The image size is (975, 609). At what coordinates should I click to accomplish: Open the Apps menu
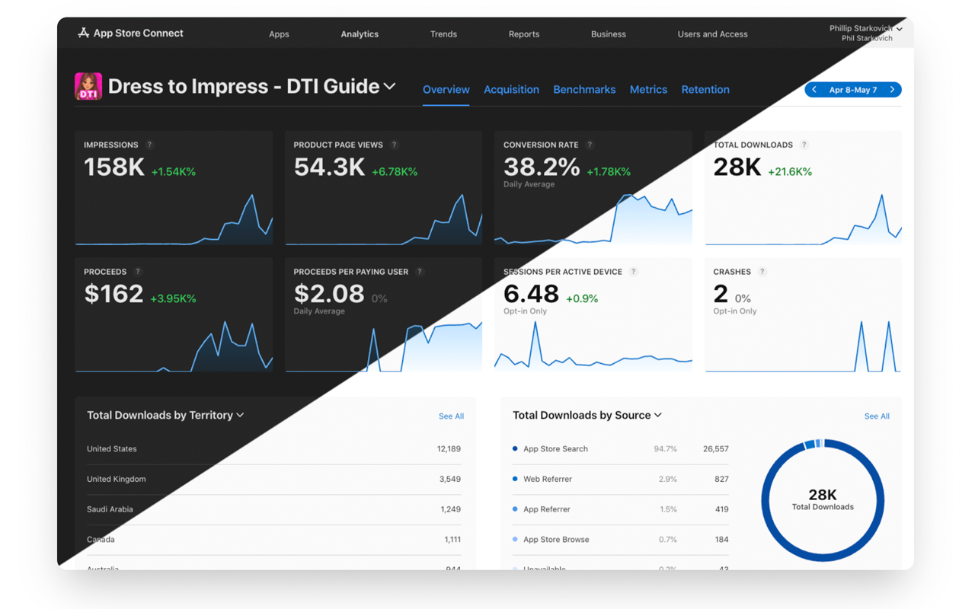pos(279,34)
